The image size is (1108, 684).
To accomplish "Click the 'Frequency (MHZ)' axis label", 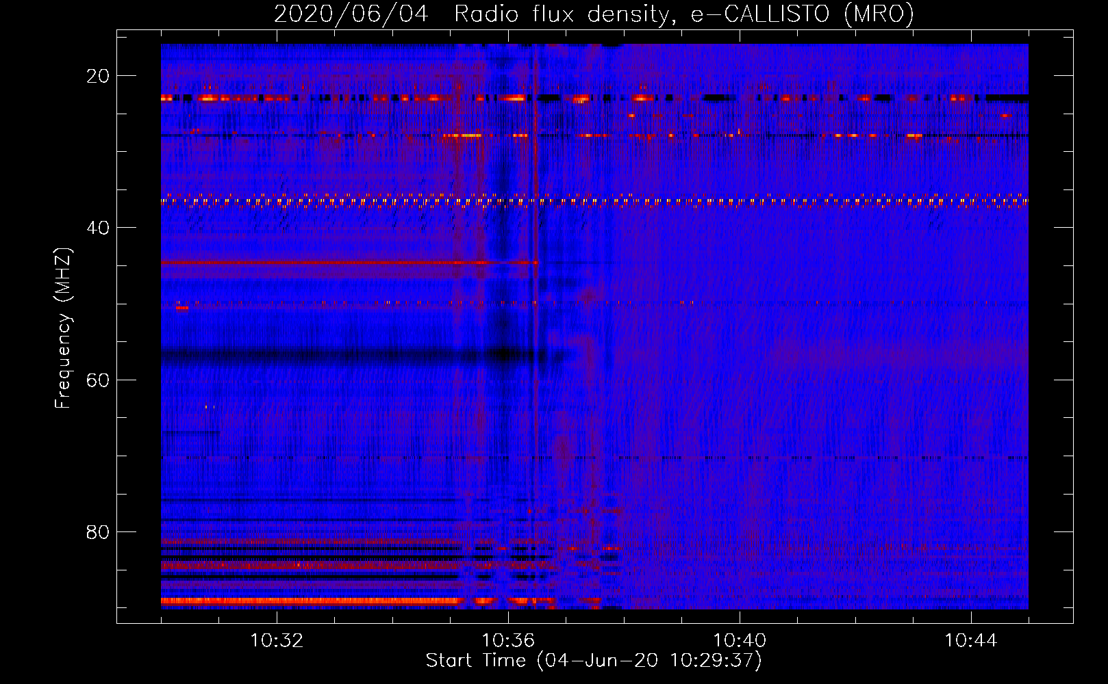I will (63, 328).
